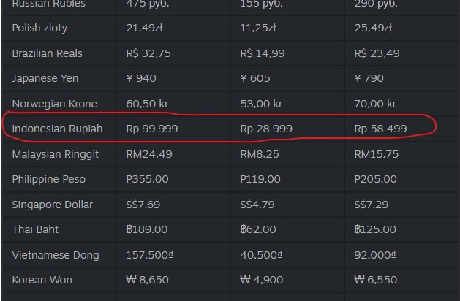Click the S$4.79 price value
Image resolution: width=460 pixels, height=301 pixels.
pyautogui.click(x=257, y=204)
